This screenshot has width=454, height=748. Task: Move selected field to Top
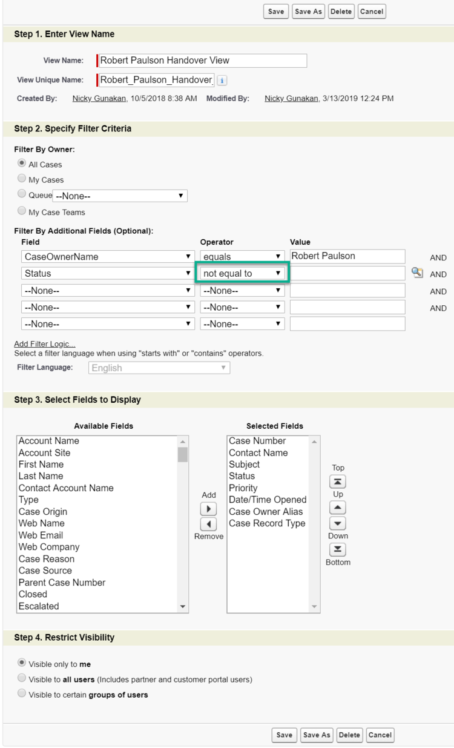[x=338, y=482]
